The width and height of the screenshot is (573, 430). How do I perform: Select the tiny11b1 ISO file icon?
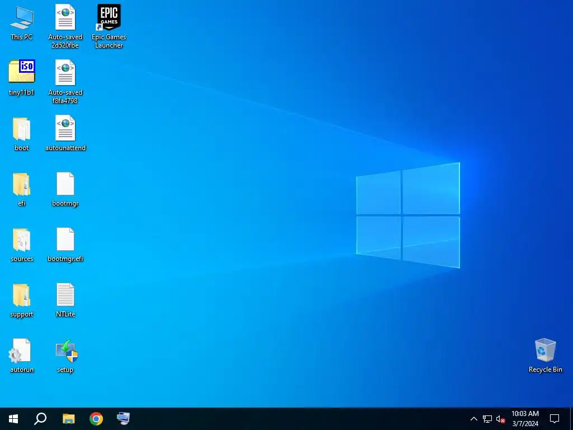[22, 77]
